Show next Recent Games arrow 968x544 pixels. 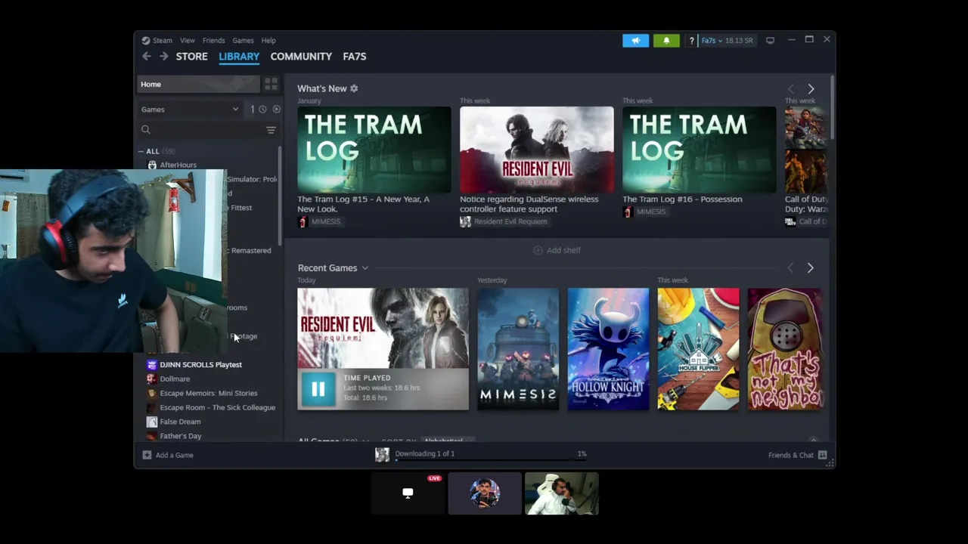pyautogui.click(x=810, y=268)
